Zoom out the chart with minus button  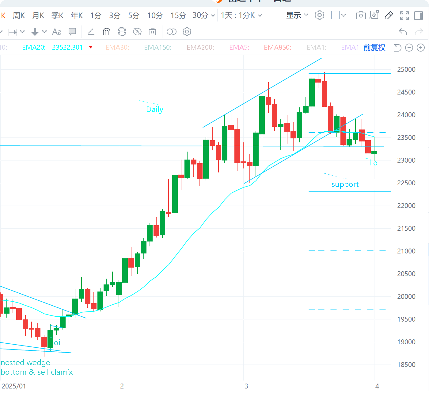point(409,48)
